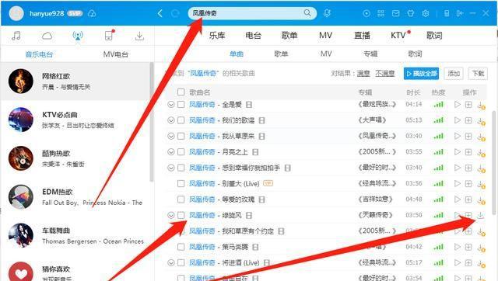Expand versions of 绿旋风
The width and height of the screenshot is (498, 281).
(x=171, y=215)
